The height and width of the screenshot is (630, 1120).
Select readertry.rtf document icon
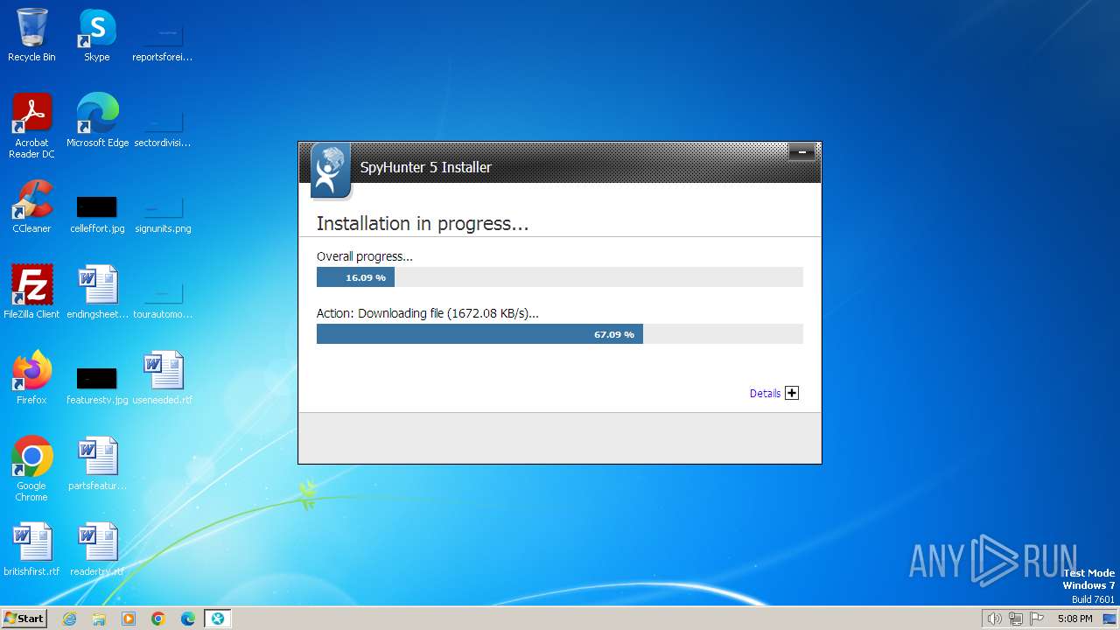(x=97, y=549)
